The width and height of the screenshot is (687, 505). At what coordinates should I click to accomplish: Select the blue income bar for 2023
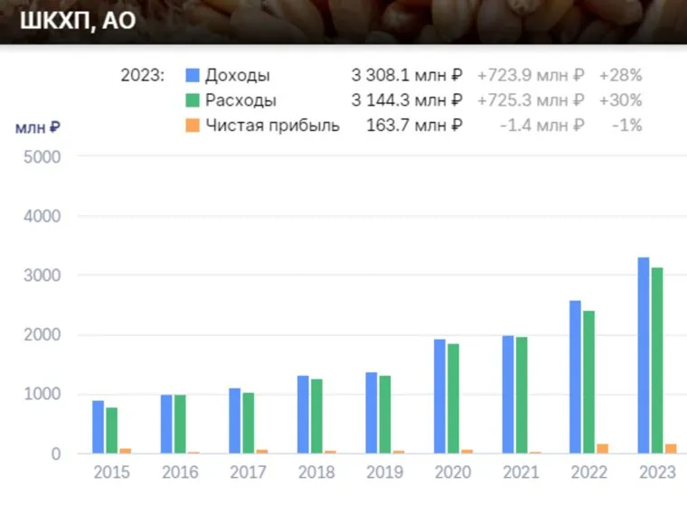[644, 355]
